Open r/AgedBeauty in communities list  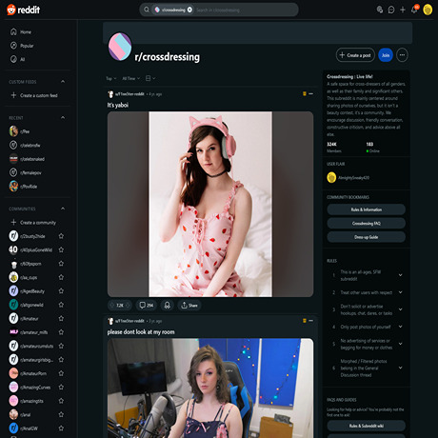point(31,291)
